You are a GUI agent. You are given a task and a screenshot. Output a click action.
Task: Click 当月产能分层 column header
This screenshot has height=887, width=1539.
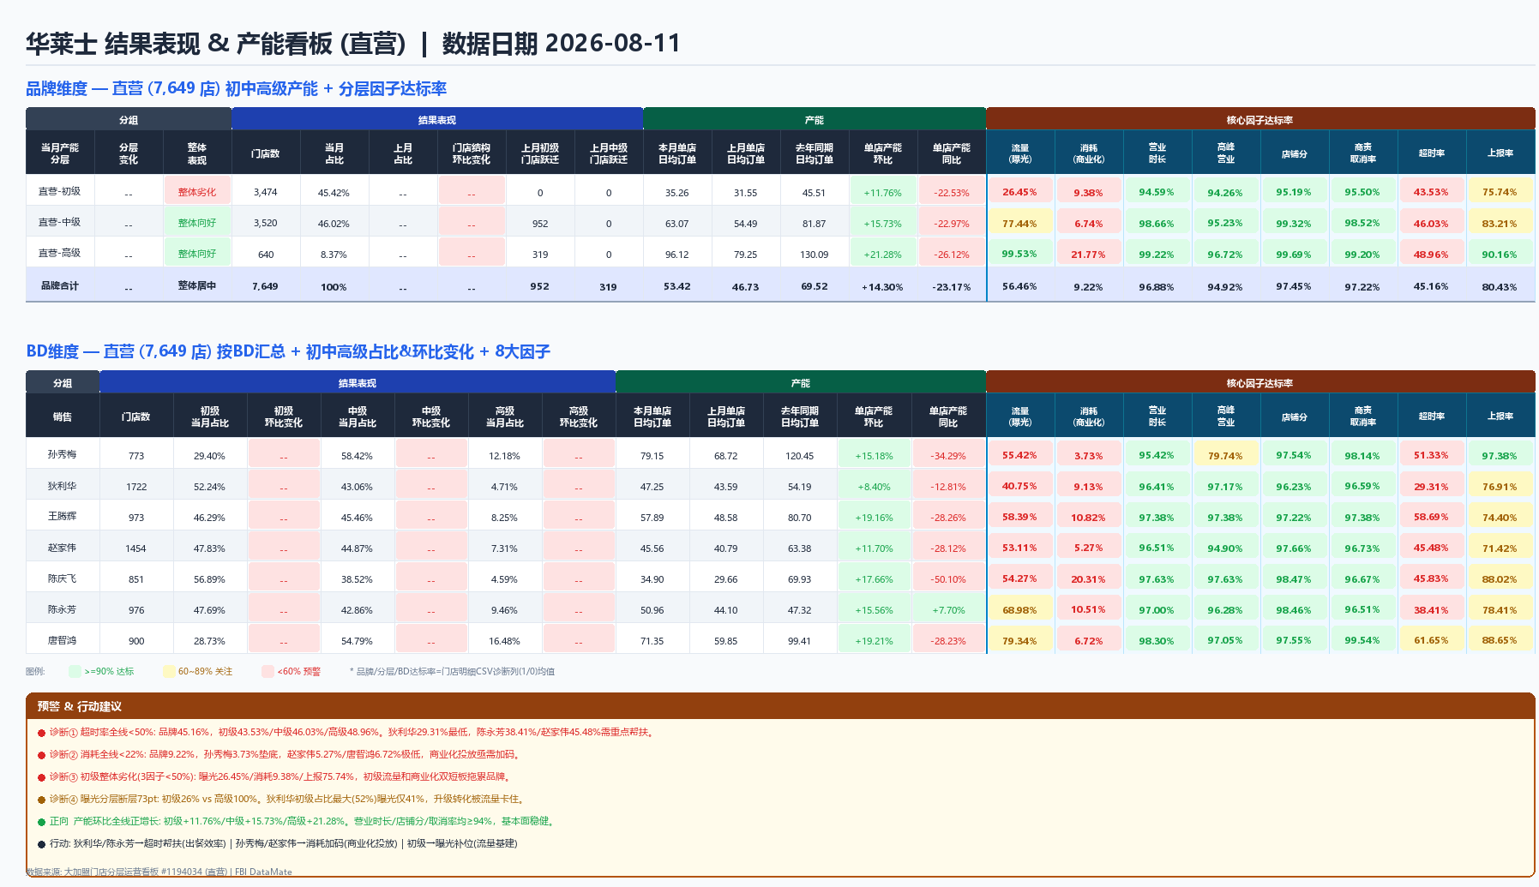pos(60,153)
